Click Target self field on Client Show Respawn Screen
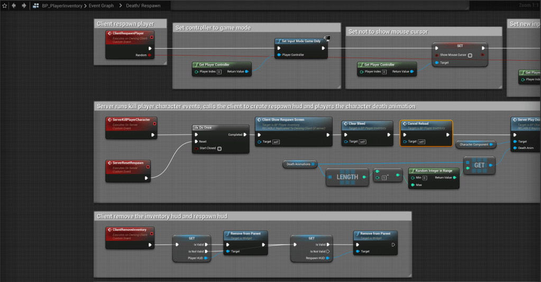The image size is (541, 282). [x=276, y=142]
